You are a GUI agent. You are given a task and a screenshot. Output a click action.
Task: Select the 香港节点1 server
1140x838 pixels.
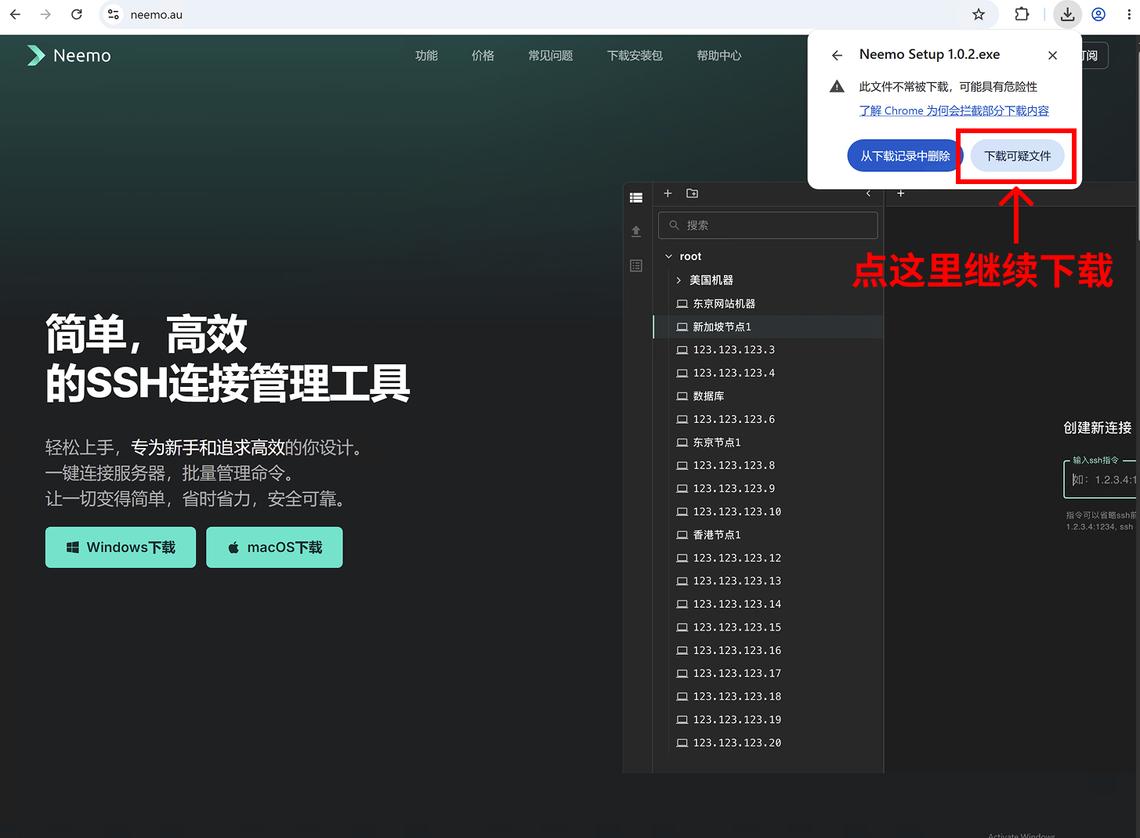click(769, 535)
